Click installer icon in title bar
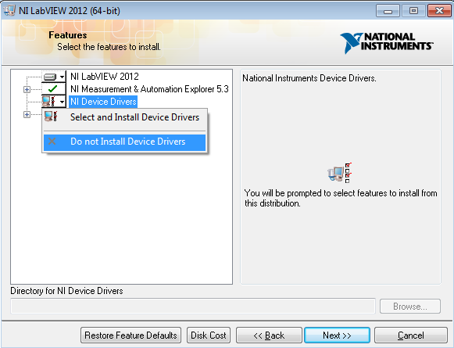Viewport: 454px width, 348px height. coord(9,10)
